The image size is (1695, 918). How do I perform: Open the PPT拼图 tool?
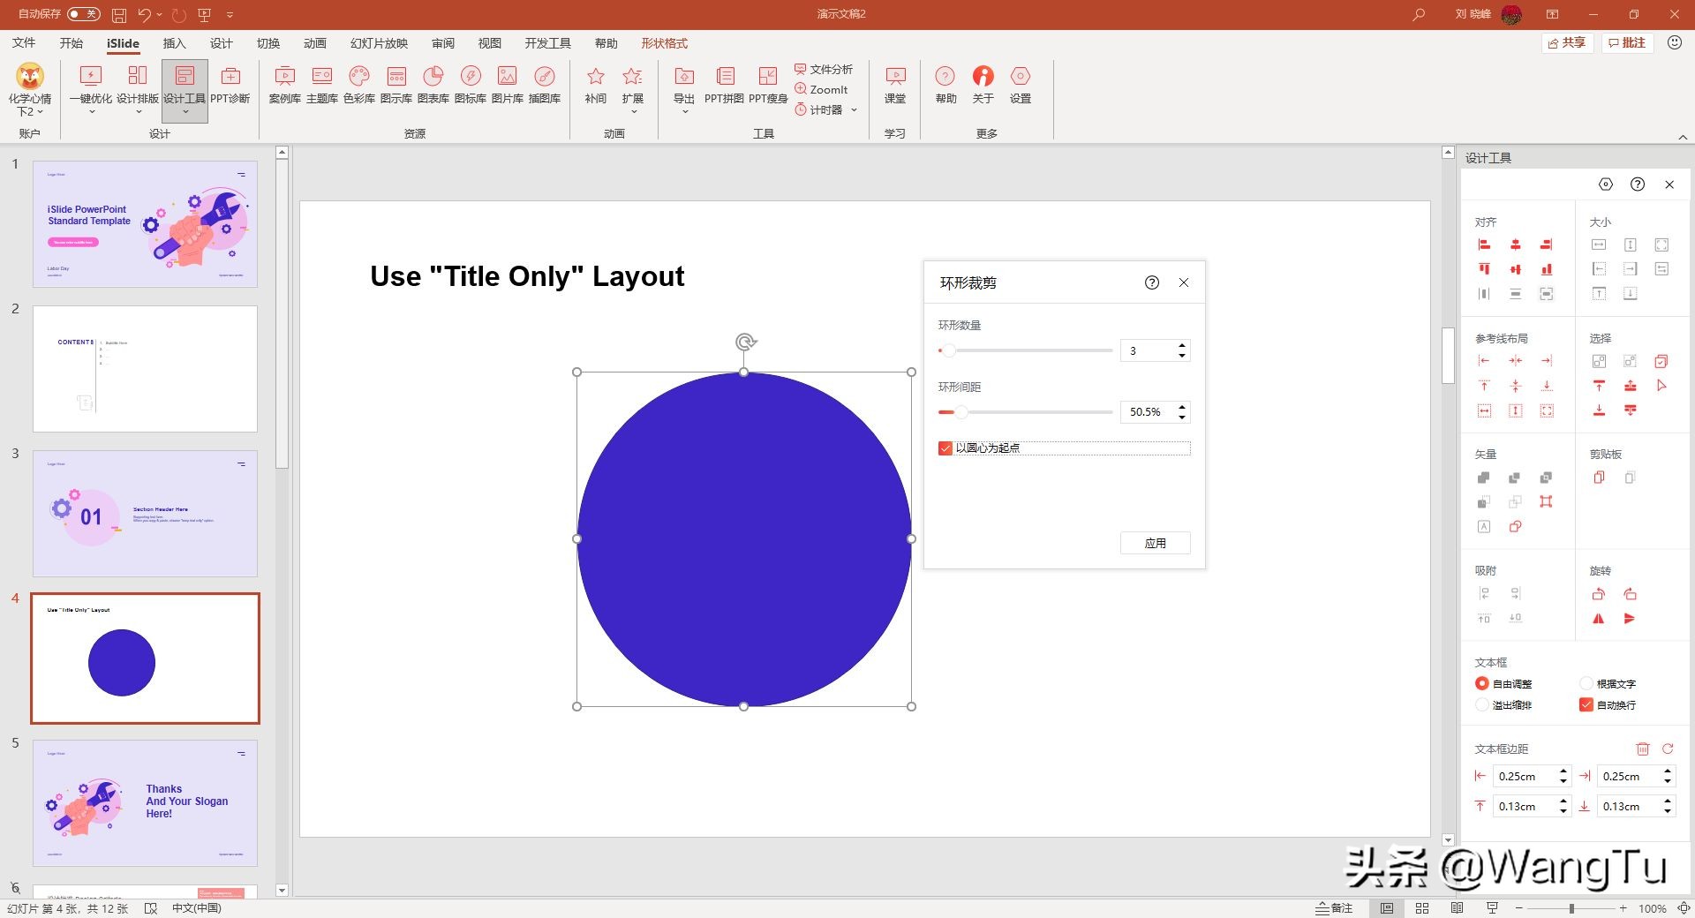coord(724,85)
